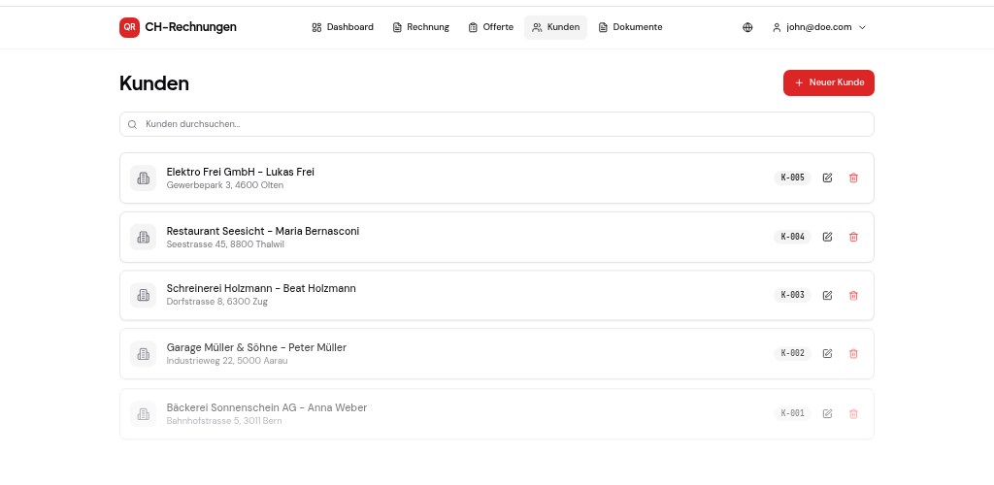994x485 pixels.
Task: Edit customer Bäckerei Sonnenschein AG
Action: tap(827, 413)
